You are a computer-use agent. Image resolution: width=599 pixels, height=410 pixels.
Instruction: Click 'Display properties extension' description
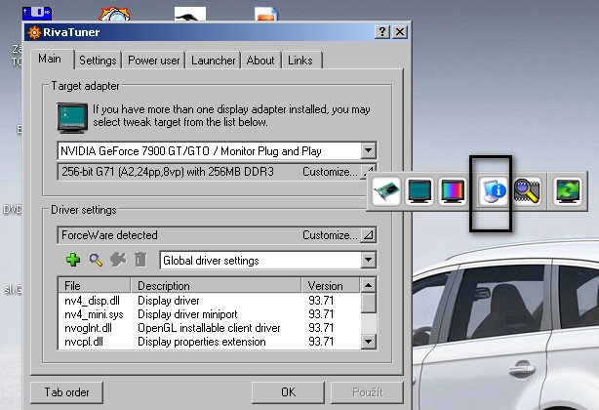coord(202,342)
